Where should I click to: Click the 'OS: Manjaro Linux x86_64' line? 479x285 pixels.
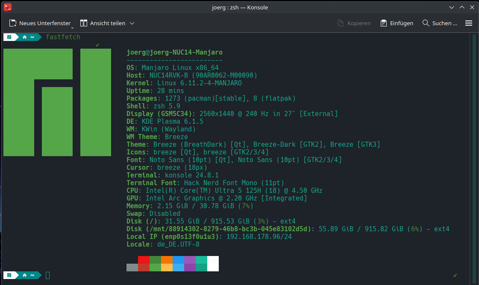tap(173, 68)
